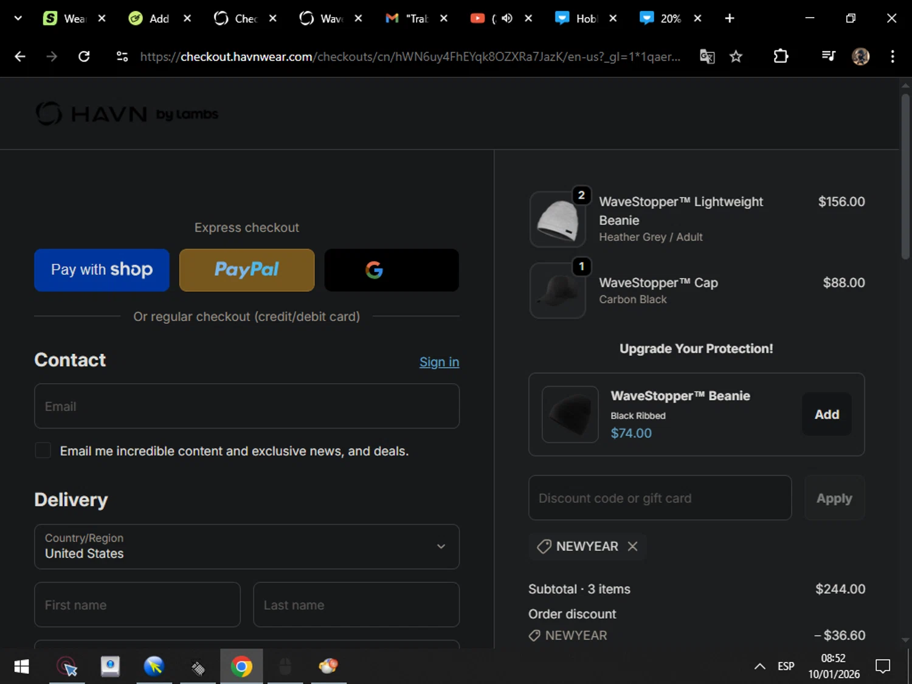Click the Lightweight Beanie product thumbnail
The width and height of the screenshot is (912, 684).
pos(558,219)
